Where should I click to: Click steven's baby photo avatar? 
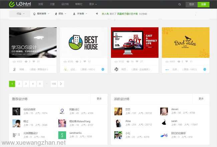tap(164, 111)
